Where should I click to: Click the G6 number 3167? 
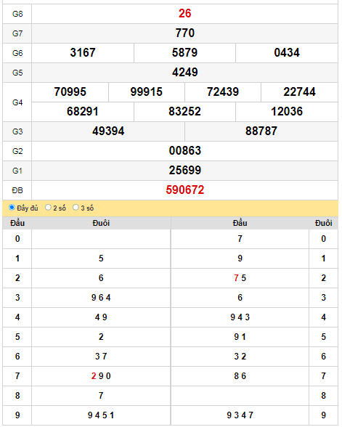83,53
